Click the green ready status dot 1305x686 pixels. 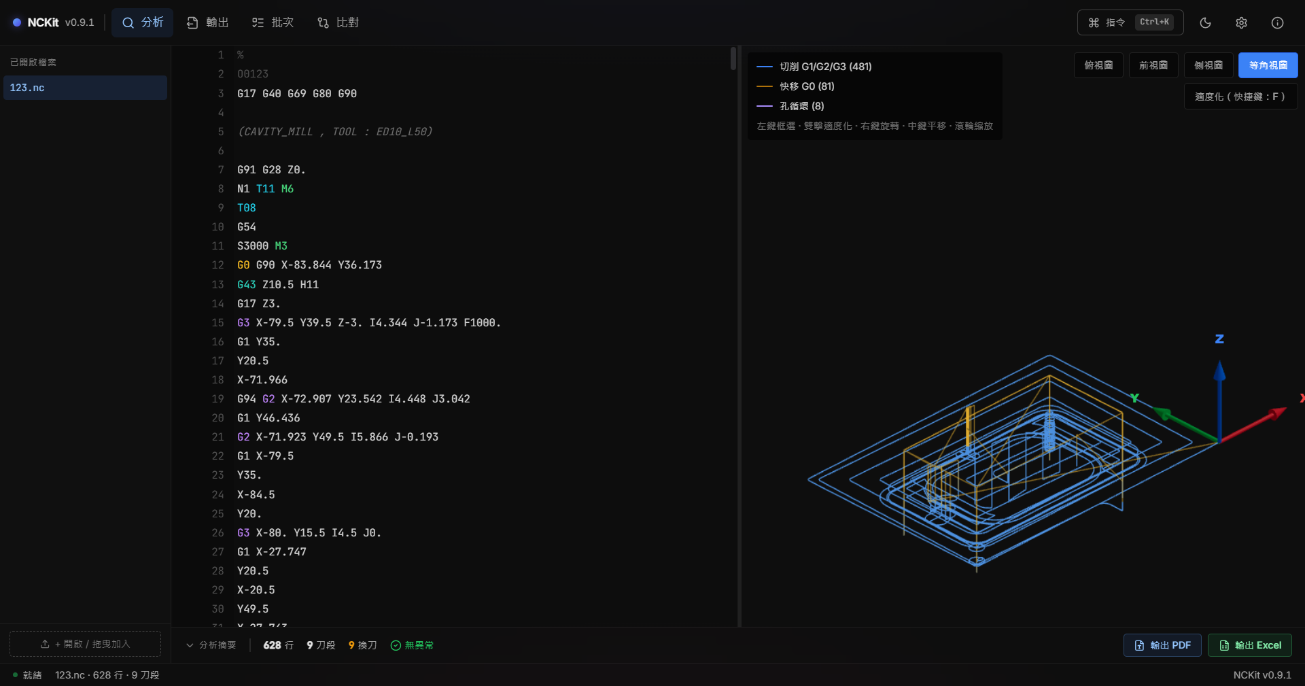coord(15,674)
